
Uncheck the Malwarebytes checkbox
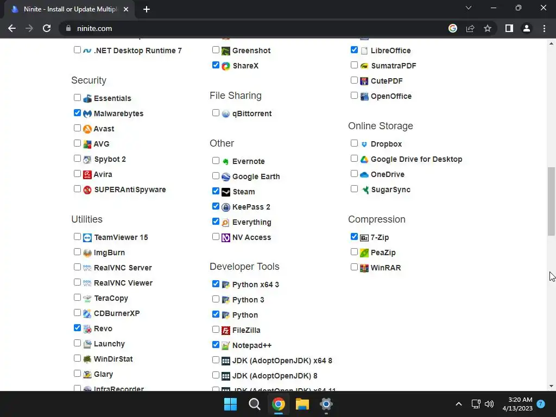point(77,113)
